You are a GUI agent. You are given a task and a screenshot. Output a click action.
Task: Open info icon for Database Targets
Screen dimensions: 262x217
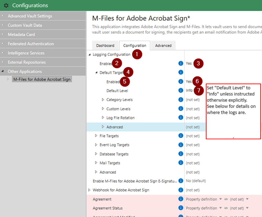181,154
